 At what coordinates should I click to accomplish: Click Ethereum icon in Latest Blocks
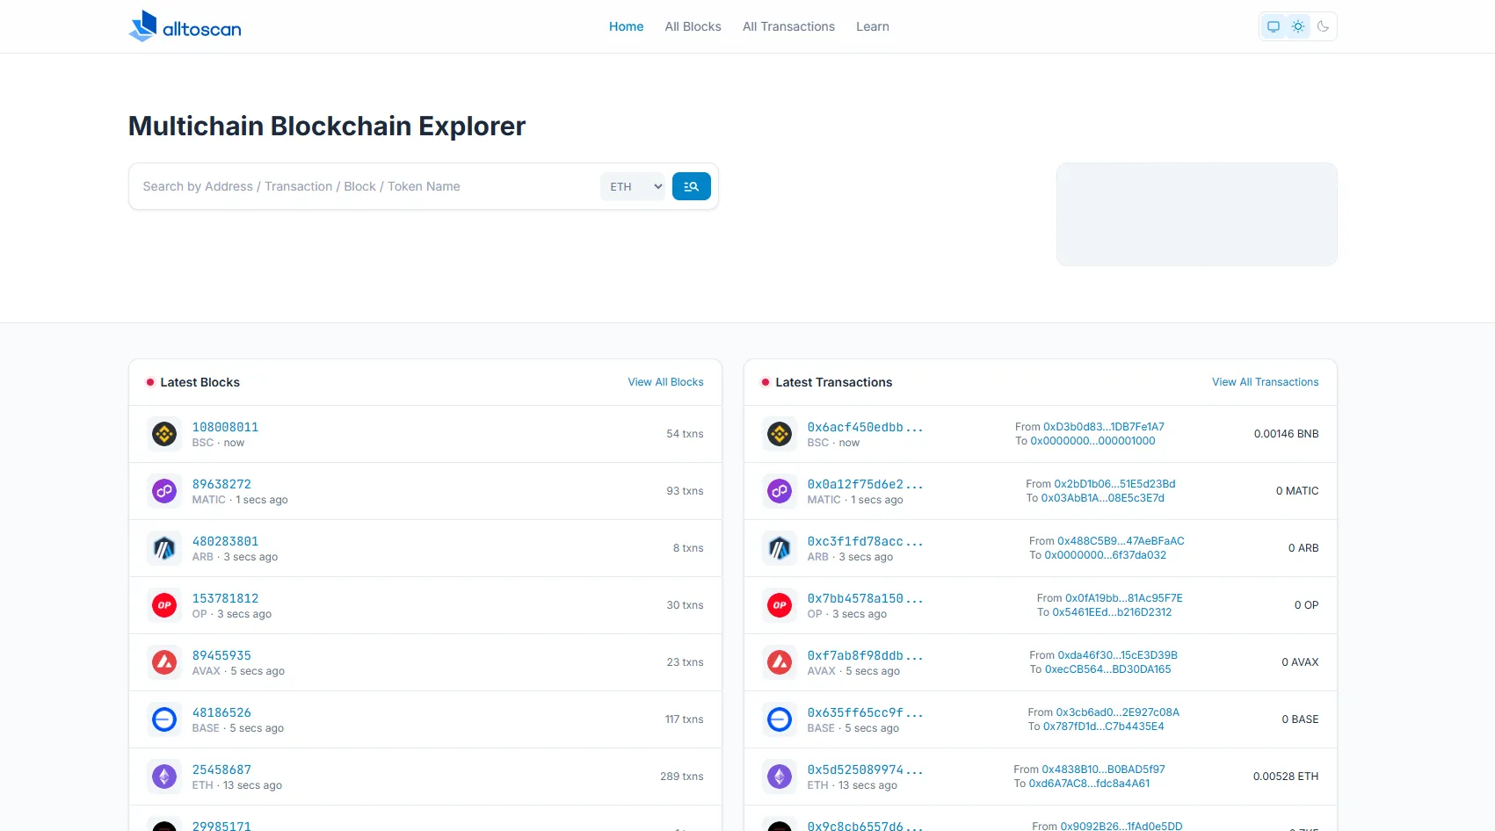point(164,777)
